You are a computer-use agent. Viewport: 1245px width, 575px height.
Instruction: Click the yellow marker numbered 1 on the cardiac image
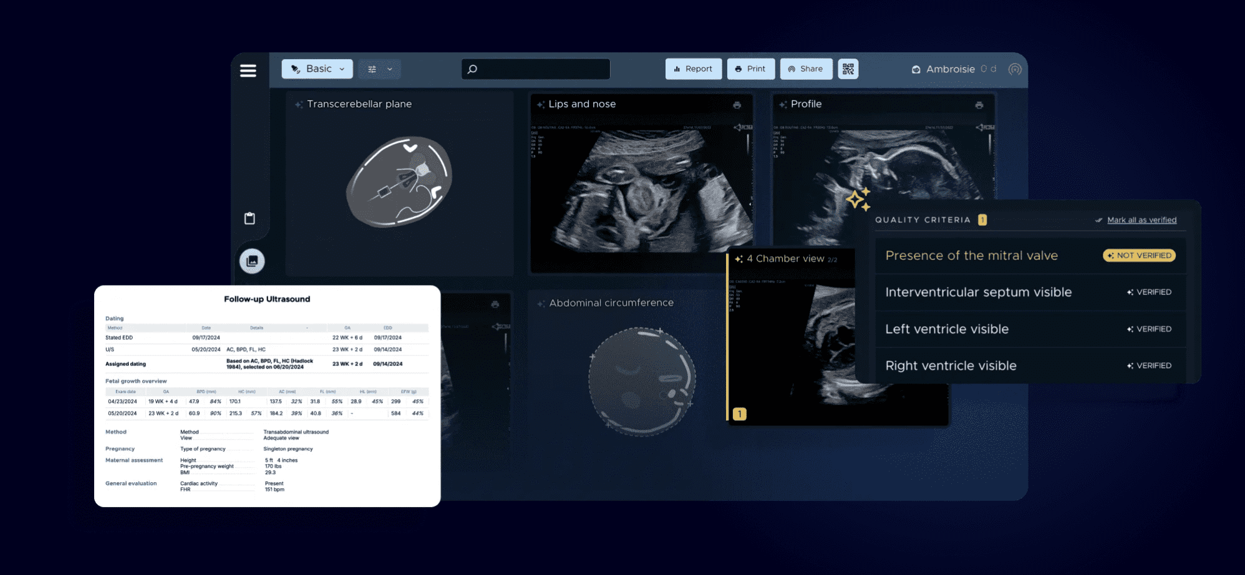(x=740, y=413)
